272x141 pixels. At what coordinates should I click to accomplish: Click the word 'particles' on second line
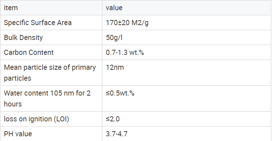(17, 78)
